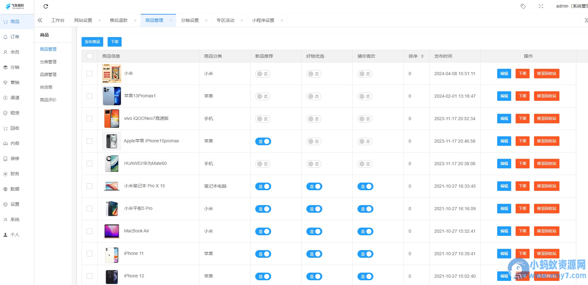Image resolution: width=588 pixels, height=285 pixels.
Task: Click the vivo iQOONeo7 product thumbnail
Action: (x=112, y=119)
